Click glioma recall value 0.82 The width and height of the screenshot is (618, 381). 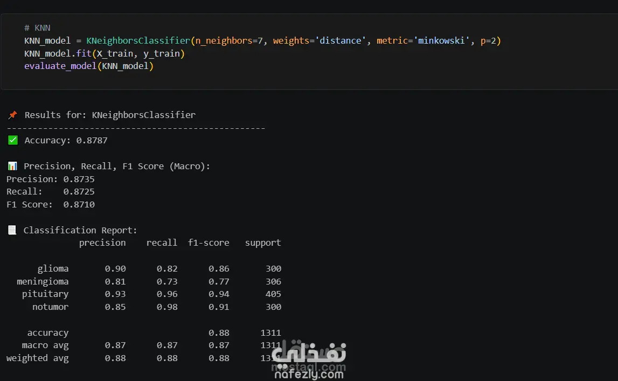pyautogui.click(x=167, y=269)
